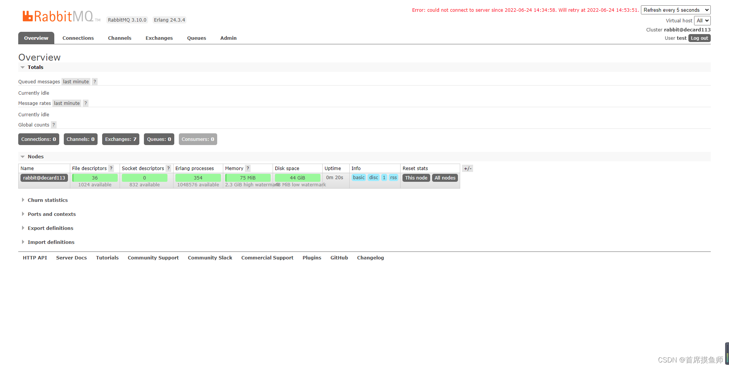Click the rss info tag

(x=393, y=178)
